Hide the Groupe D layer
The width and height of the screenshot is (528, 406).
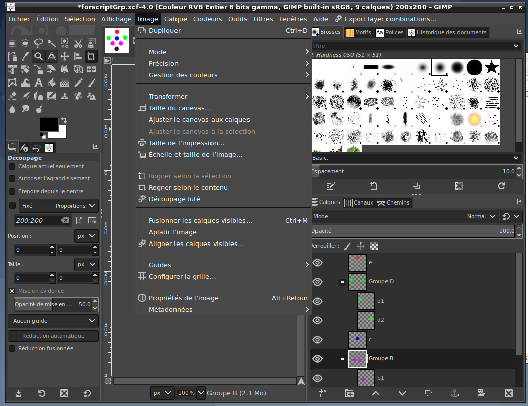pos(318,282)
